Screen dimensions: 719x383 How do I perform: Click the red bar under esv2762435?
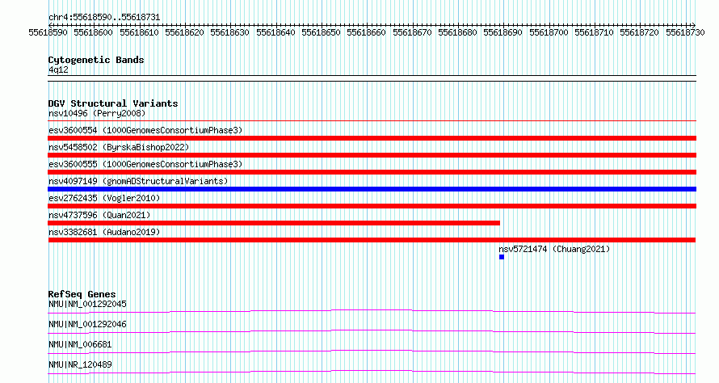[x=372, y=206]
